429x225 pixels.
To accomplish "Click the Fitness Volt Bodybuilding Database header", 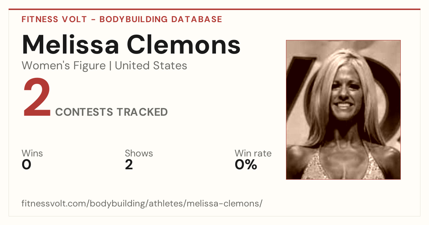I will click(122, 19).
